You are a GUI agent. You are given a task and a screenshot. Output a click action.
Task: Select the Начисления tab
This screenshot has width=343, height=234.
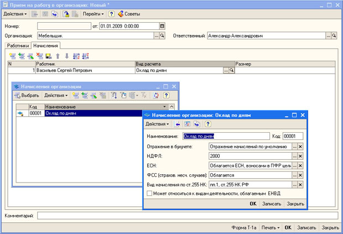click(x=46, y=45)
